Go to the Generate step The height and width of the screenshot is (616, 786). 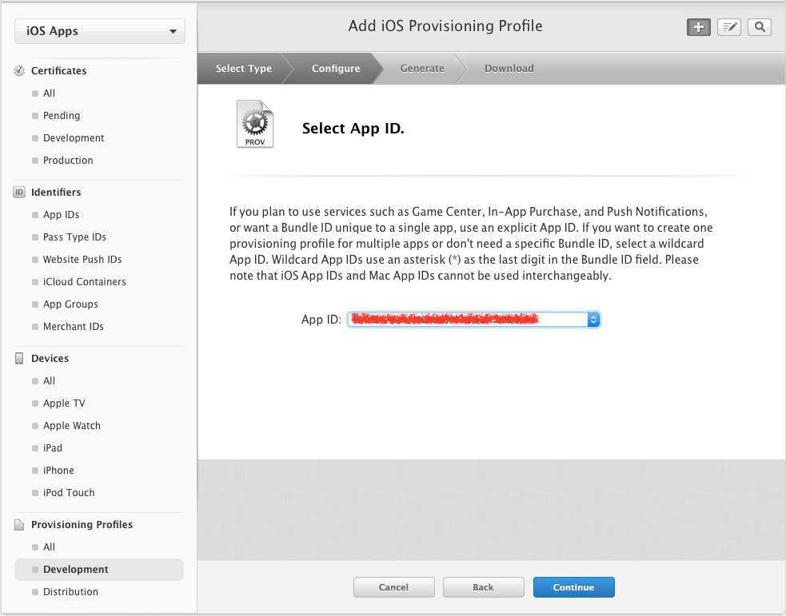[422, 68]
